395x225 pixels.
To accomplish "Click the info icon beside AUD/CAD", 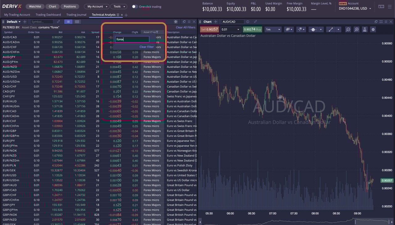I will 248,22.
